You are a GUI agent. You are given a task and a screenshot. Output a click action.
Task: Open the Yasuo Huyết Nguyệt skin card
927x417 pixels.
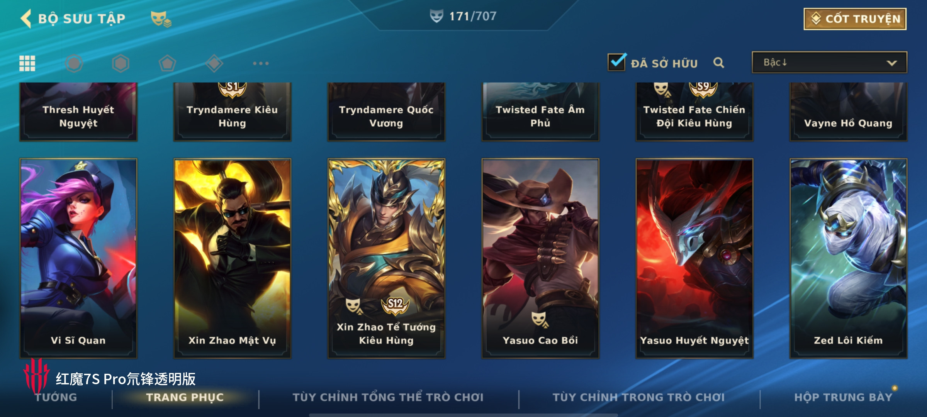tap(694, 258)
